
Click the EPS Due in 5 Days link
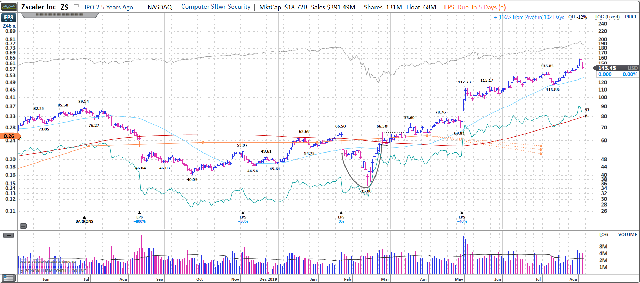[475, 7]
